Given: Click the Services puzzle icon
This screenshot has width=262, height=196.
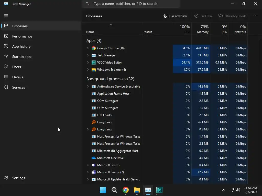Looking at the screenshot, I should (x=6, y=87).
